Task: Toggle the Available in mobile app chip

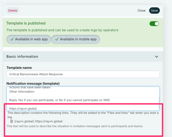Action: coord(75,39)
